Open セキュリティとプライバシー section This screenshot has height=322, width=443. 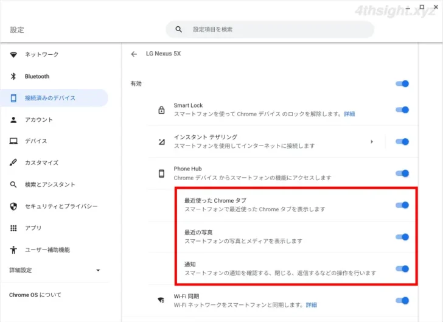[x=61, y=206]
